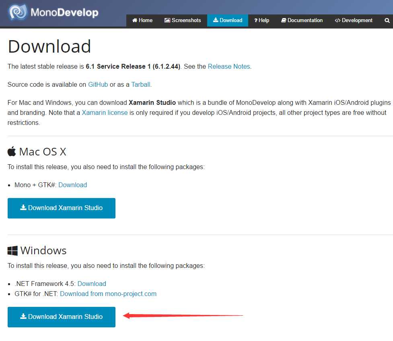Click the Windows heading text
393x341 pixels.
(43, 251)
